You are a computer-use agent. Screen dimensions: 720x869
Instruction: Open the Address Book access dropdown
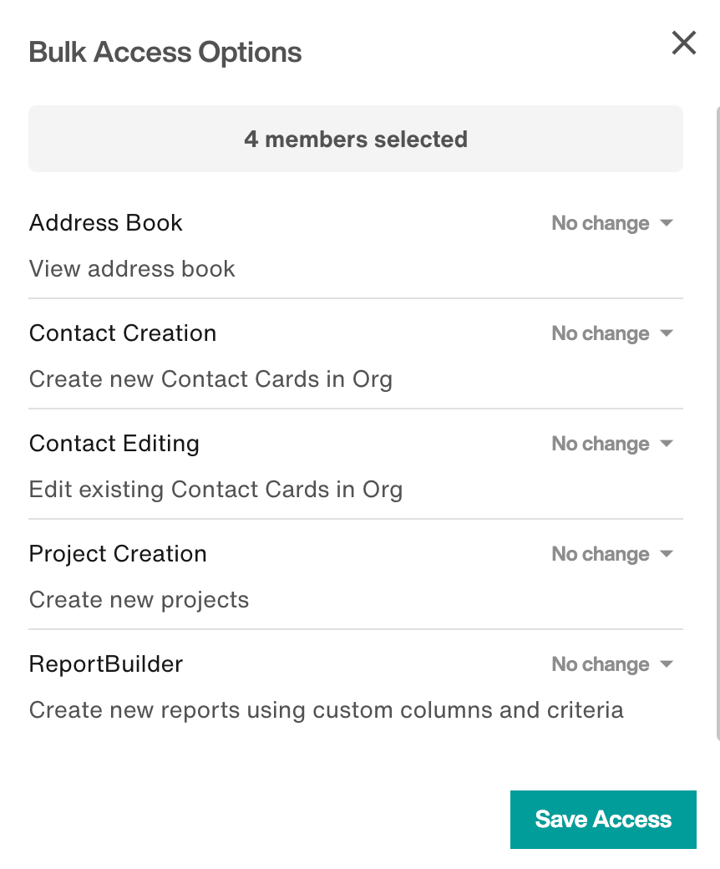click(612, 223)
